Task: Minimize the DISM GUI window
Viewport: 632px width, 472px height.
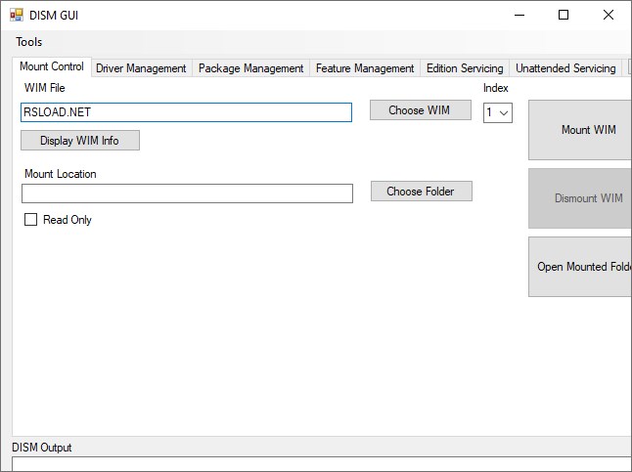Action: pos(519,16)
